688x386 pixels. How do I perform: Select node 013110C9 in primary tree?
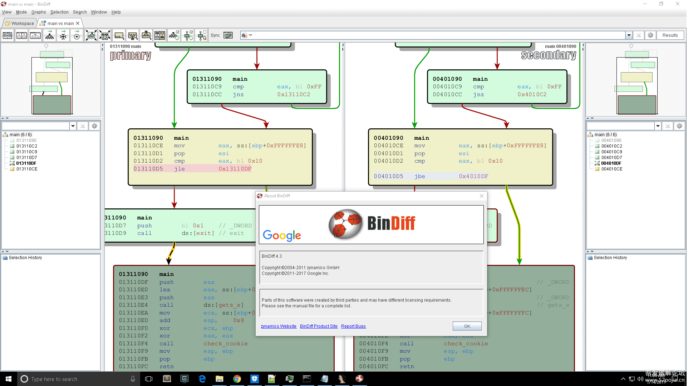(27, 152)
